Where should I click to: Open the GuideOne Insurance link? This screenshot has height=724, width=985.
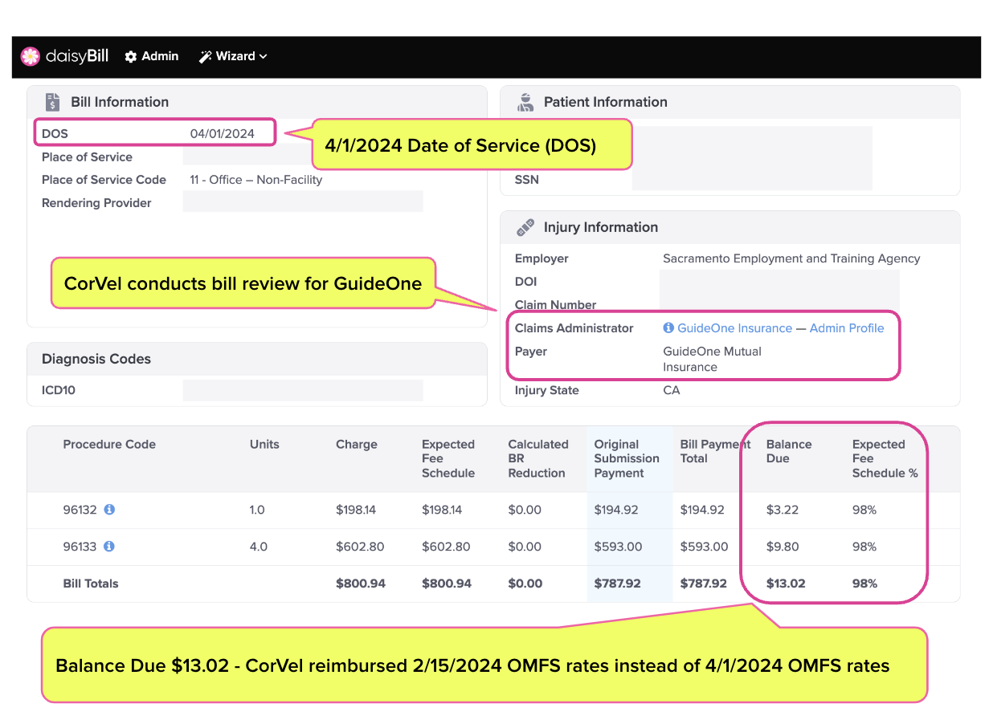[735, 328]
